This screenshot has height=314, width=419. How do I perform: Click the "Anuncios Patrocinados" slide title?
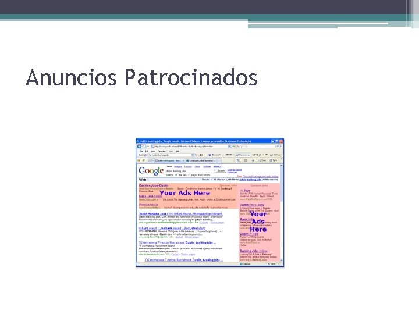coord(141,77)
